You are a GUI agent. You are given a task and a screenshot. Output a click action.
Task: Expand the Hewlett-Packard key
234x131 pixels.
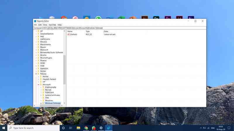(39, 79)
